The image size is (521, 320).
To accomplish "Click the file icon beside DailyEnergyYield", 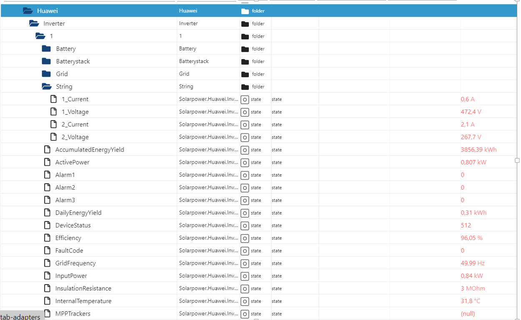I will tap(47, 212).
